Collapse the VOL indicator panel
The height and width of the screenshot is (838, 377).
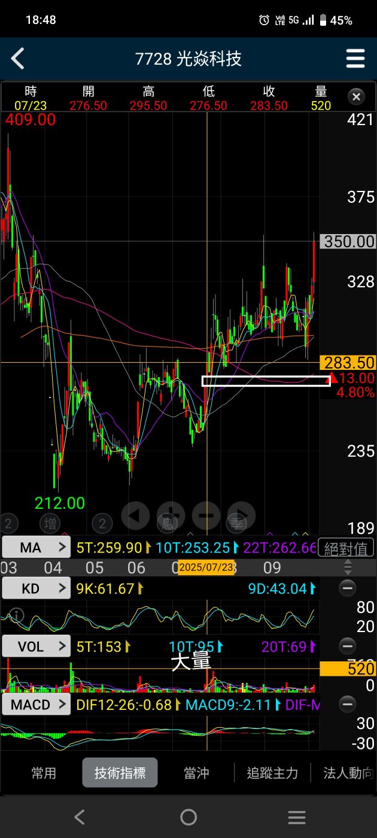tap(348, 646)
